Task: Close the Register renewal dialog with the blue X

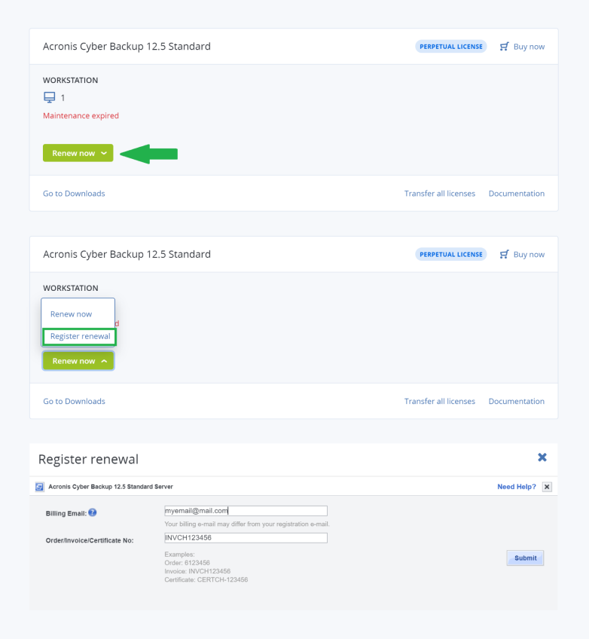Action: point(542,457)
